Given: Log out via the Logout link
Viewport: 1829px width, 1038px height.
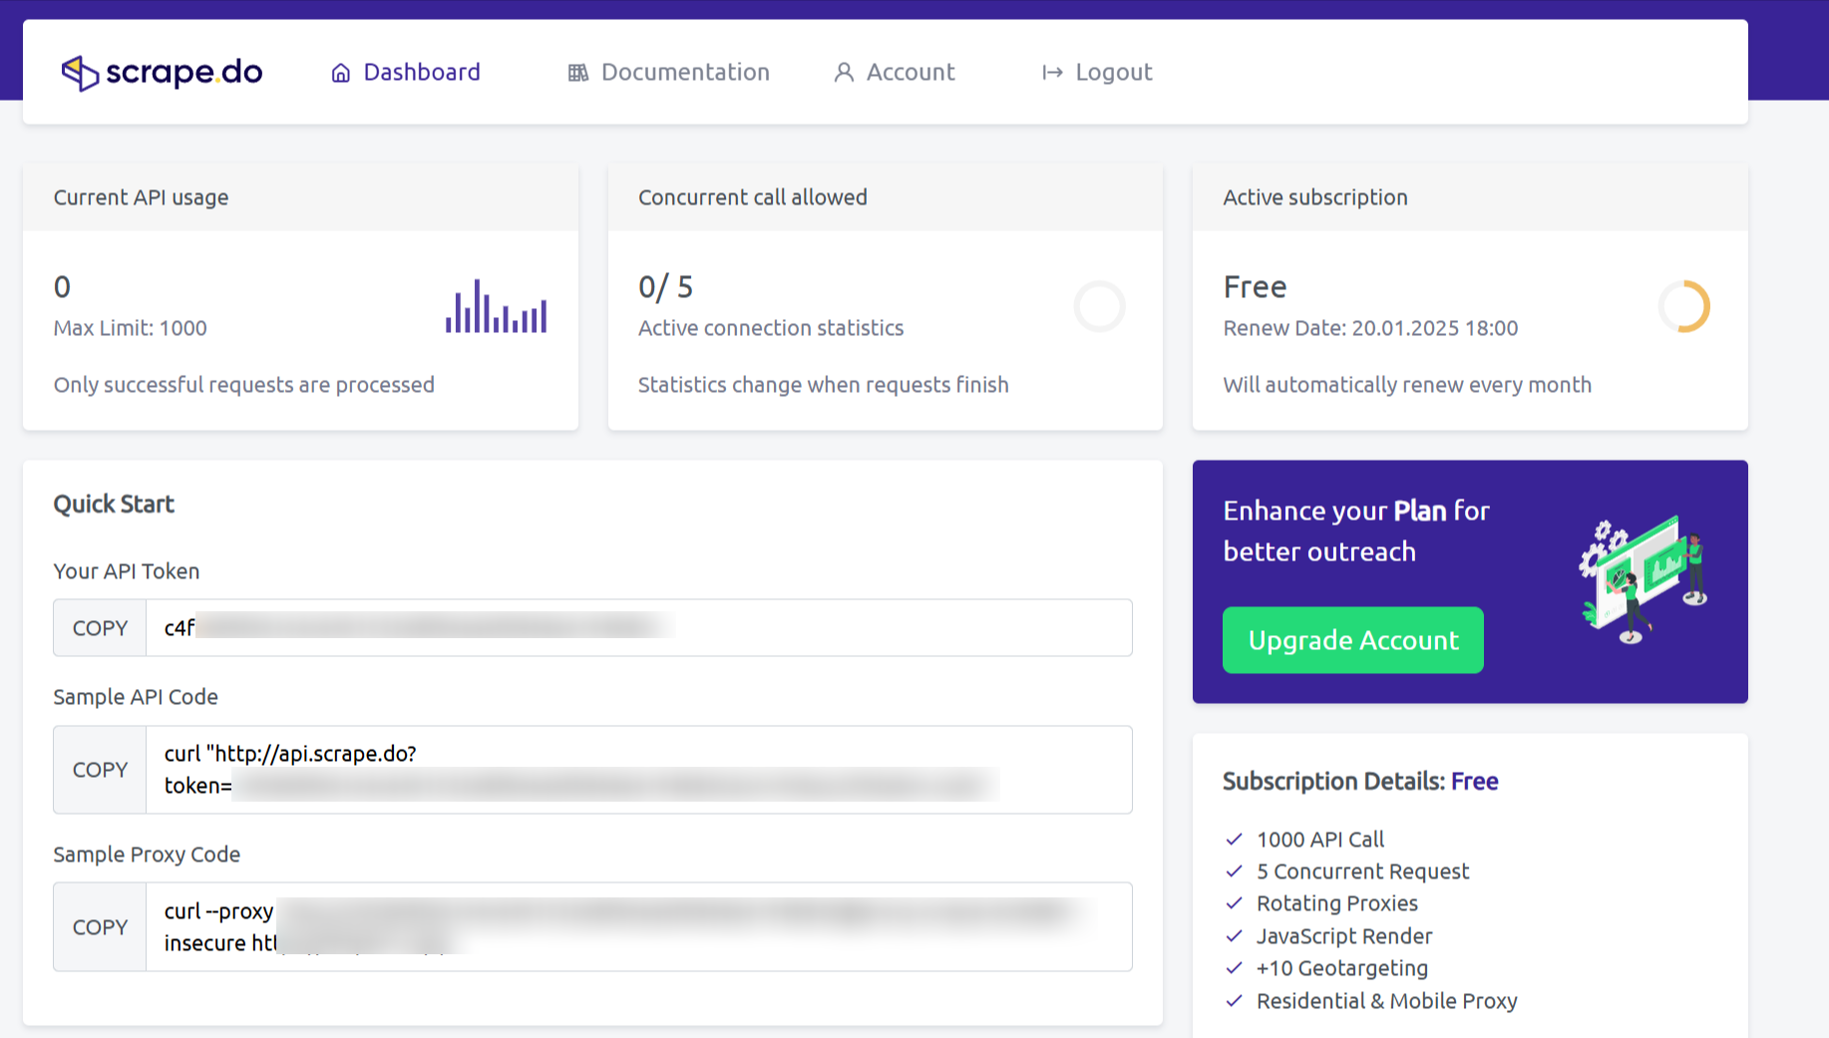Looking at the screenshot, I should click(1113, 73).
